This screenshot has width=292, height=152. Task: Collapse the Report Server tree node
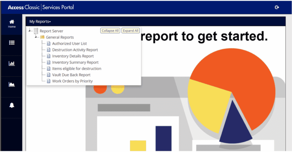tap(30, 31)
